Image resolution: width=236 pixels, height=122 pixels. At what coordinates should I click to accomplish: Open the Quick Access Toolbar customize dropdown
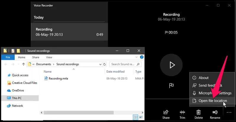coord(23,51)
